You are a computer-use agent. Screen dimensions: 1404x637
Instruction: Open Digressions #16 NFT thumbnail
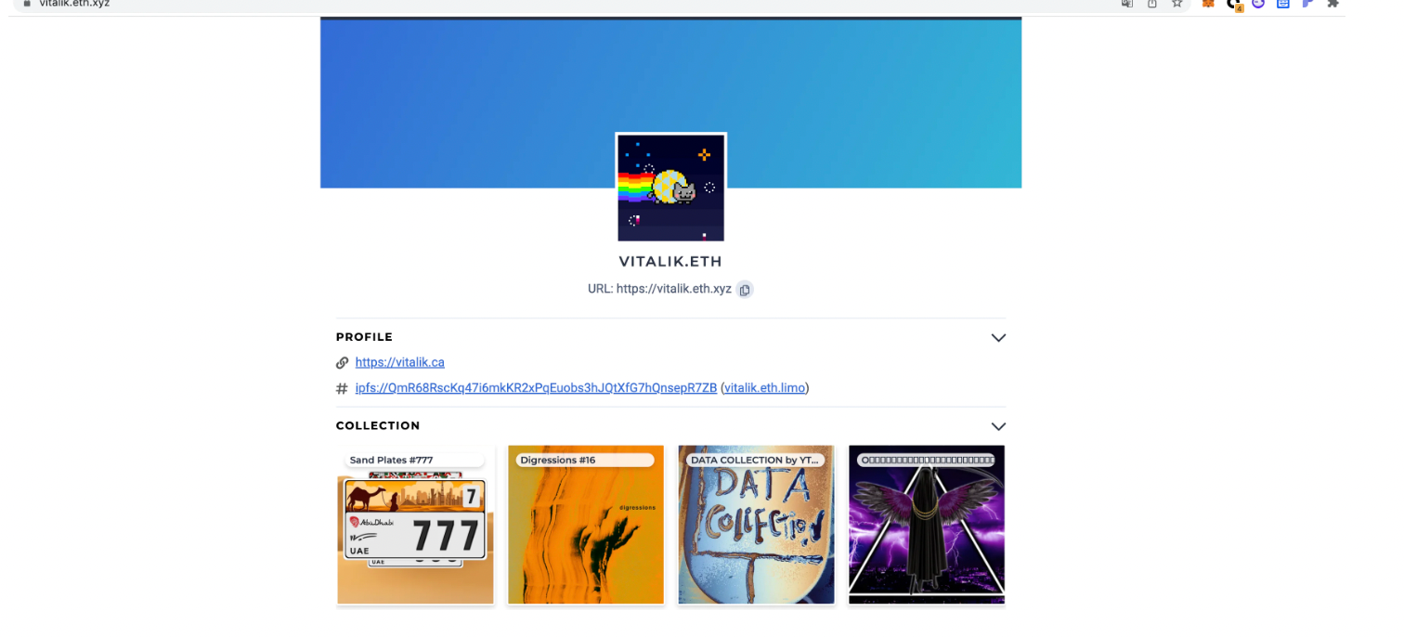pos(586,526)
